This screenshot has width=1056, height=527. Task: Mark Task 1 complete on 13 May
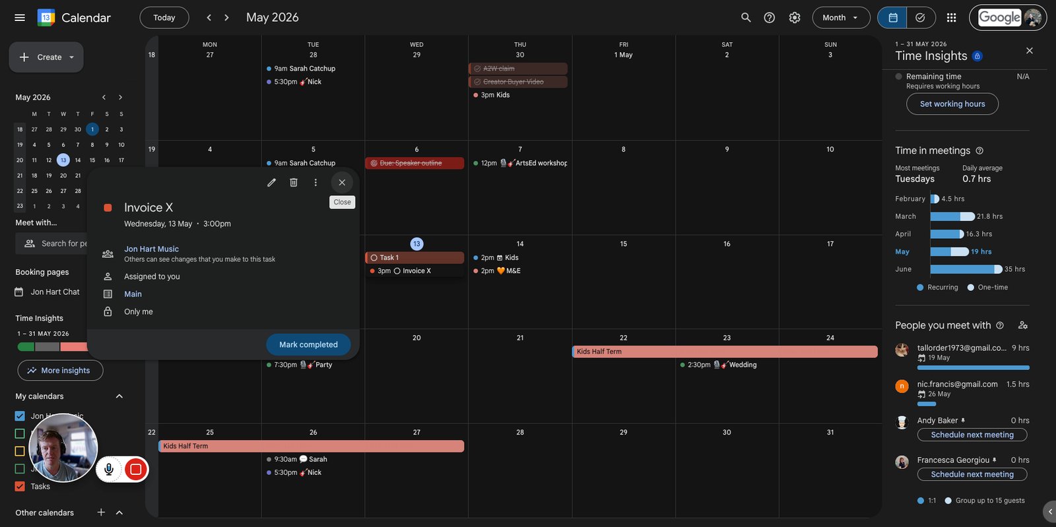(x=374, y=258)
